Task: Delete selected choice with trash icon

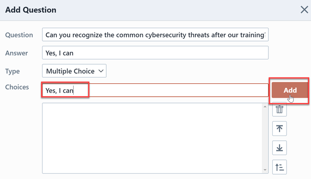Action: 279,109
